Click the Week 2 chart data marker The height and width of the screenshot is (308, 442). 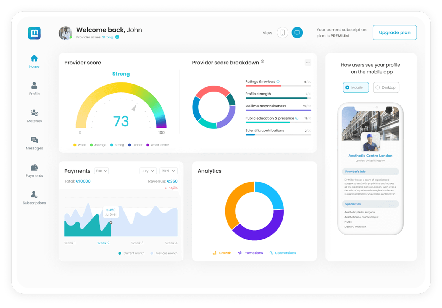point(111,223)
